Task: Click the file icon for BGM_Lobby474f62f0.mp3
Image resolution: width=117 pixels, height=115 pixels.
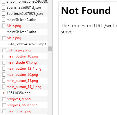Action: click(x=3, y=44)
